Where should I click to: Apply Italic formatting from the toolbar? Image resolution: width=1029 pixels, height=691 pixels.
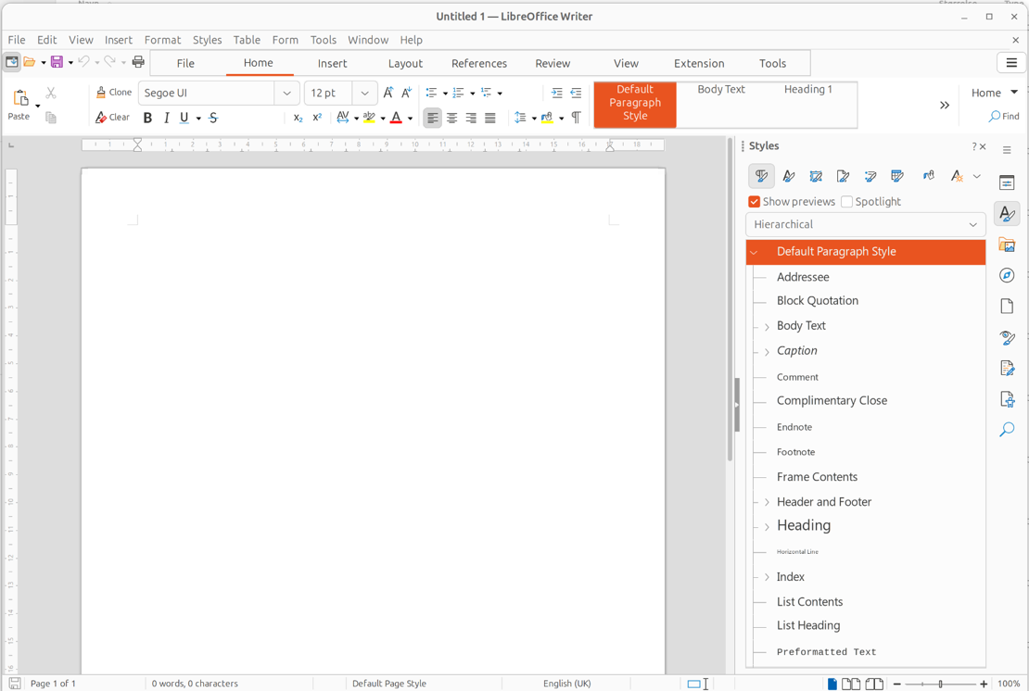tap(167, 118)
